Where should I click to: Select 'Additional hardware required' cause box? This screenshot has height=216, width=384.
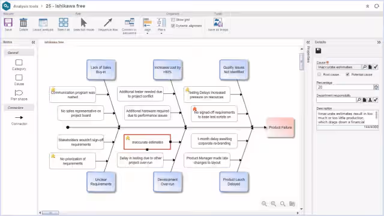(x=148, y=113)
